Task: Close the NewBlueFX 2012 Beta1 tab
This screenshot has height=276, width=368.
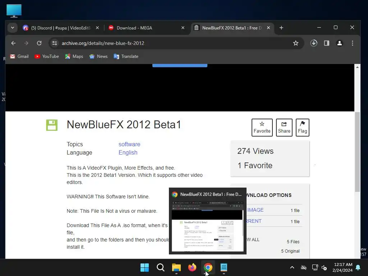Action: (x=268, y=28)
